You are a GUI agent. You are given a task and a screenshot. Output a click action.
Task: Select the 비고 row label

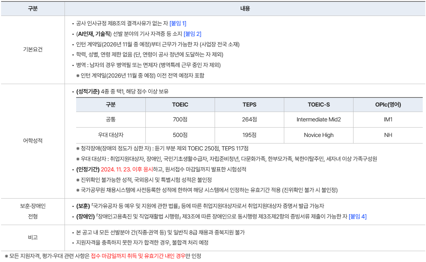coord(33,238)
